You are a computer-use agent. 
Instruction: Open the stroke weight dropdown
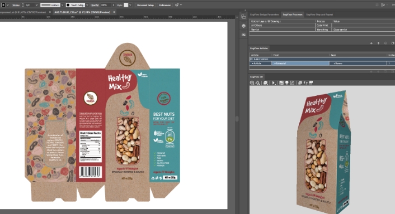37,5
